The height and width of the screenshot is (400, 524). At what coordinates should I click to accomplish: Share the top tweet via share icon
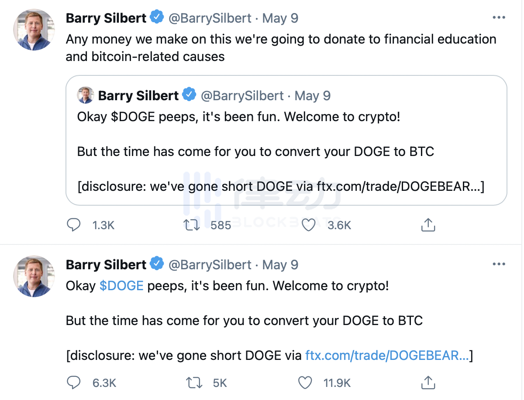[428, 225]
